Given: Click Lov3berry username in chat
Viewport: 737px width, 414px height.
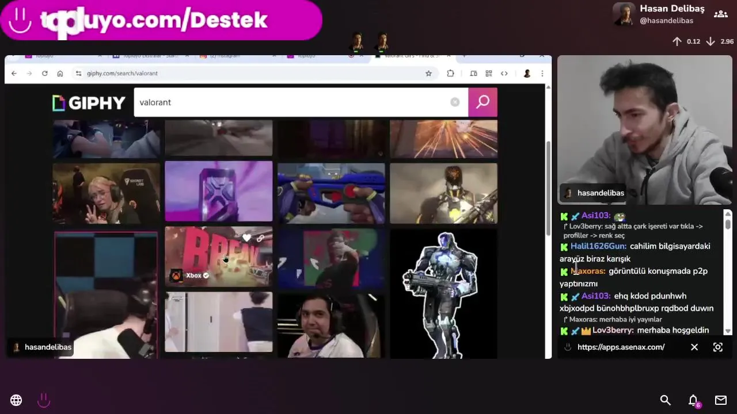Looking at the screenshot, I should point(613,331).
